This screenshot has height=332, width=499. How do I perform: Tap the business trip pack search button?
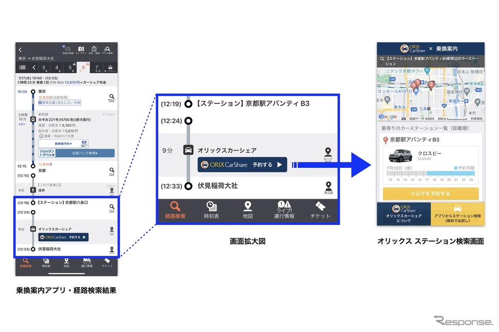pos(76,153)
